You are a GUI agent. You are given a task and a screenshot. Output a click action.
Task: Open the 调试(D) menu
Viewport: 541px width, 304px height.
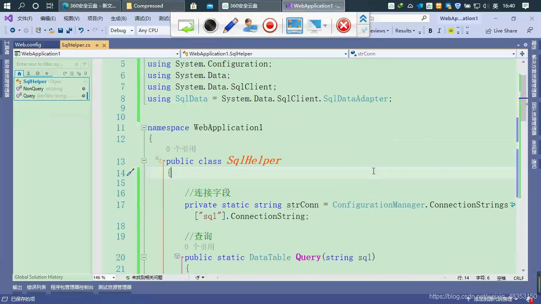pyautogui.click(x=143, y=19)
